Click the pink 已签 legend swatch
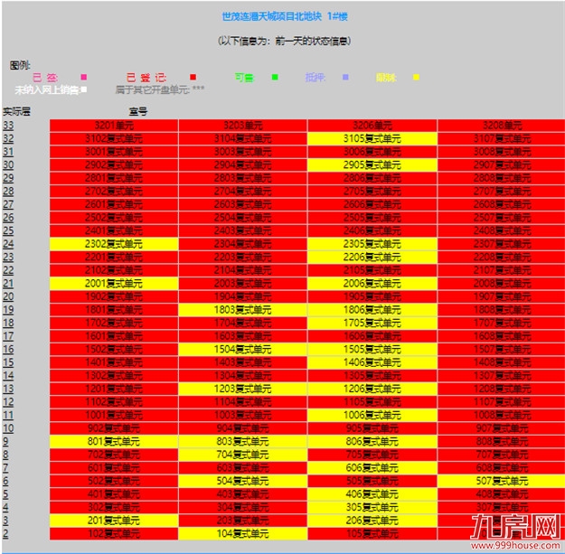Screen dimensions: 565x554 [84, 78]
